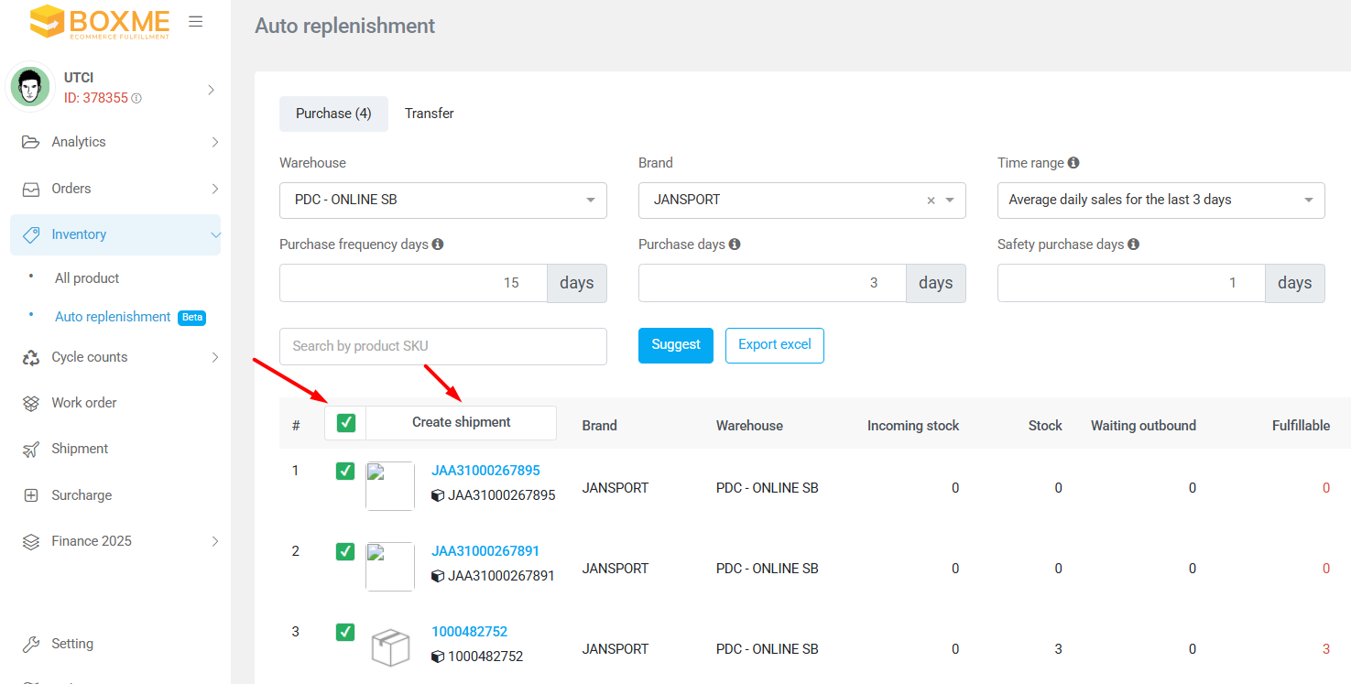Click the Suggest button
Image resolution: width=1351 pixels, height=684 pixels.
(675, 345)
